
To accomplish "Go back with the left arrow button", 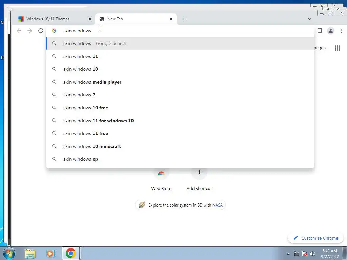I will [x=19, y=31].
